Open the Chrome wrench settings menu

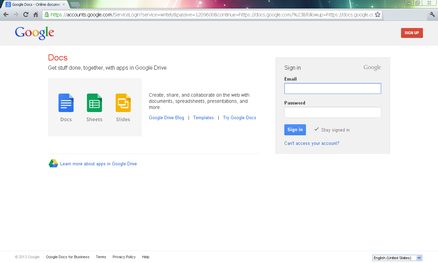pos(432,15)
